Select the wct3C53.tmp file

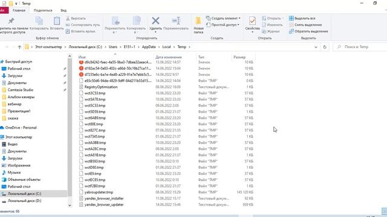[x=95, y=93]
